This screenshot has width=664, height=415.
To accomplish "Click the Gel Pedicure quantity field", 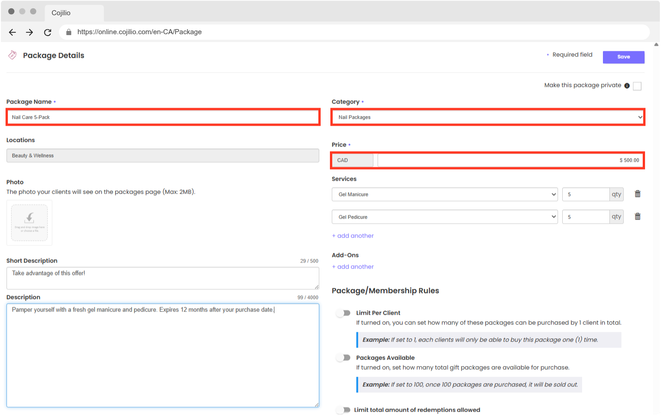I will coord(586,217).
